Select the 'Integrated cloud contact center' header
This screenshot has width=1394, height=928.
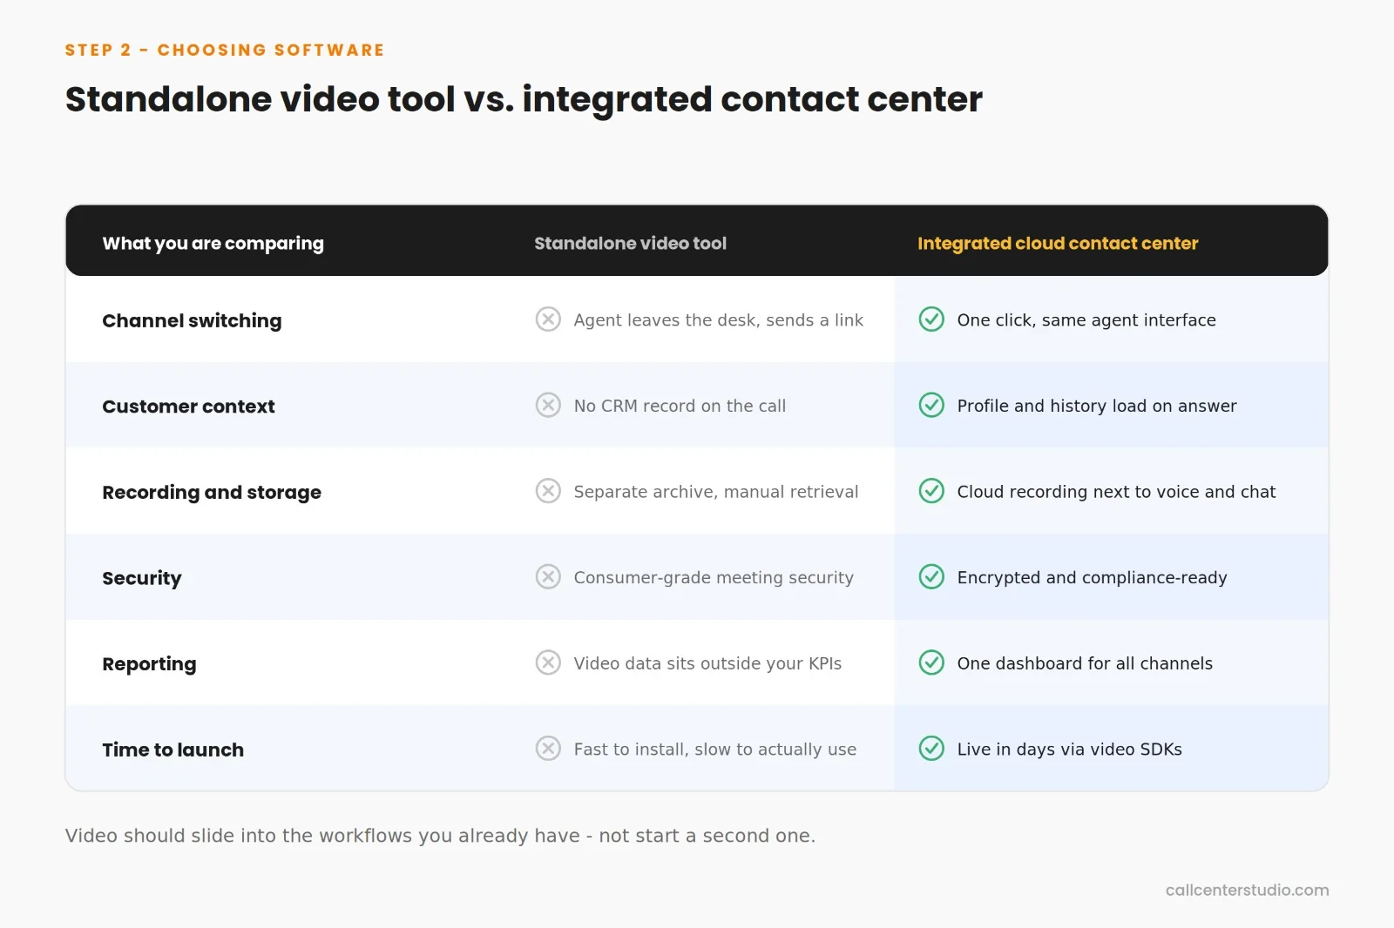[1058, 244]
